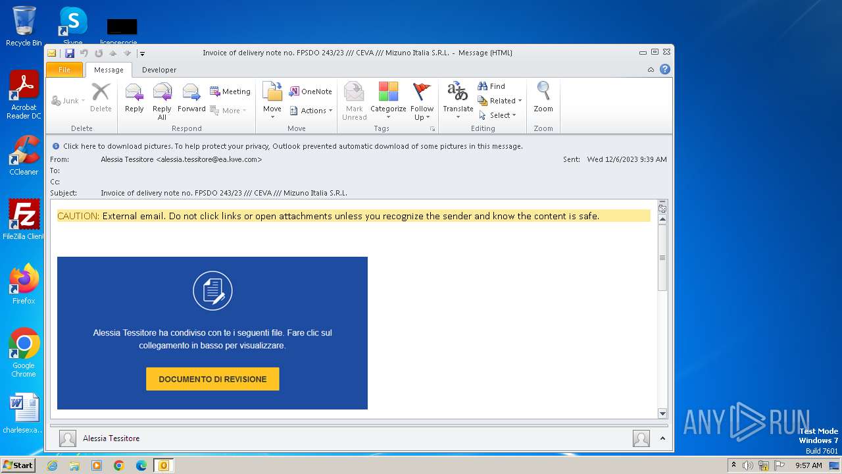842x474 pixels.
Task: Click Find in the Editing group
Action: [491, 86]
